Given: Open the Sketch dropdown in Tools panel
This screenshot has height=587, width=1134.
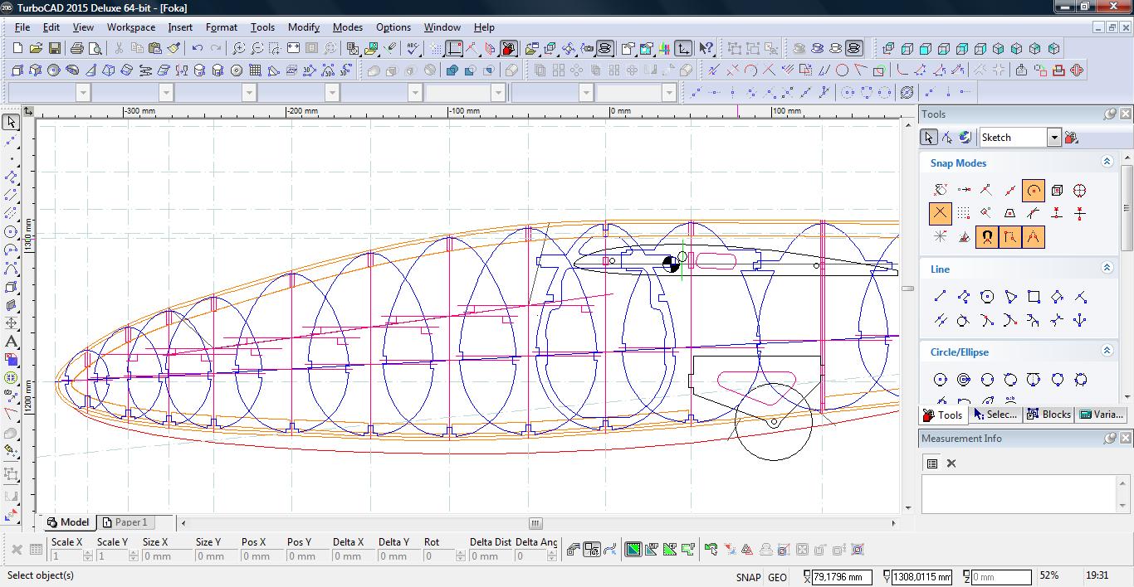Looking at the screenshot, I should tap(1053, 138).
